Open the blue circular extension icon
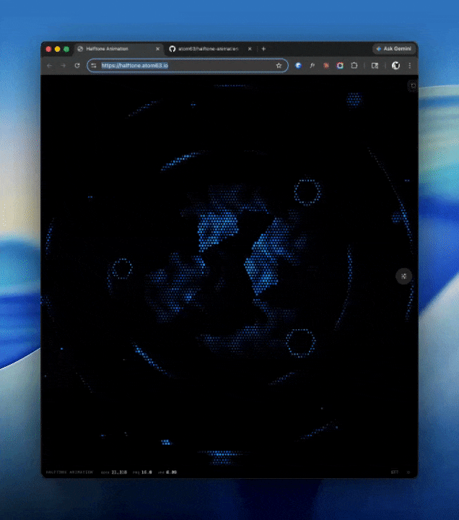This screenshot has width=459, height=520. 298,66
